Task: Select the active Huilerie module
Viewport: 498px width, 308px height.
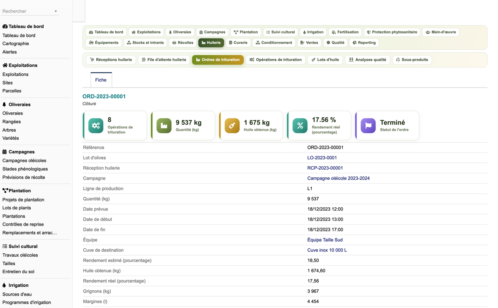Action: click(x=211, y=42)
